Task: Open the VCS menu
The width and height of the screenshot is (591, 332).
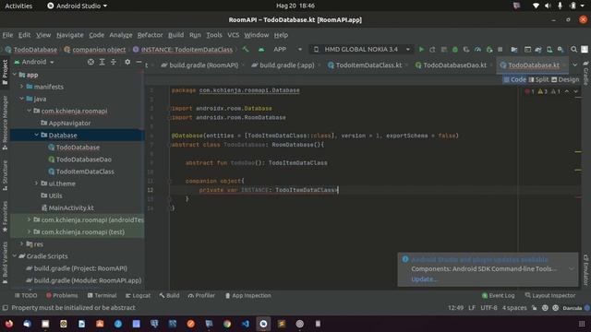Action: coord(234,35)
